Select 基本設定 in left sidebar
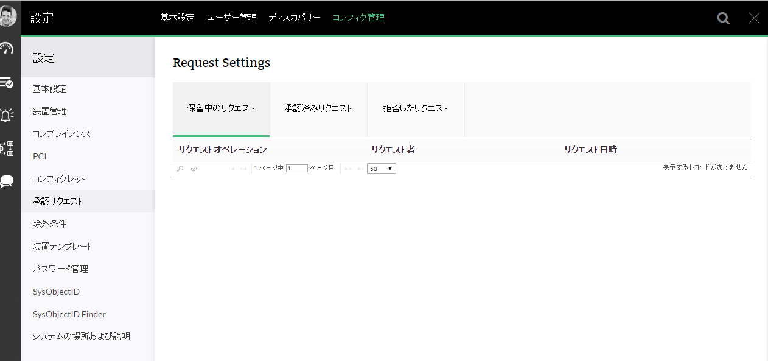 click(88, 89)
